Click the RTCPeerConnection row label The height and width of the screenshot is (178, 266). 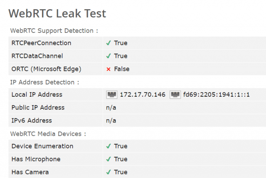pos(42,43)
